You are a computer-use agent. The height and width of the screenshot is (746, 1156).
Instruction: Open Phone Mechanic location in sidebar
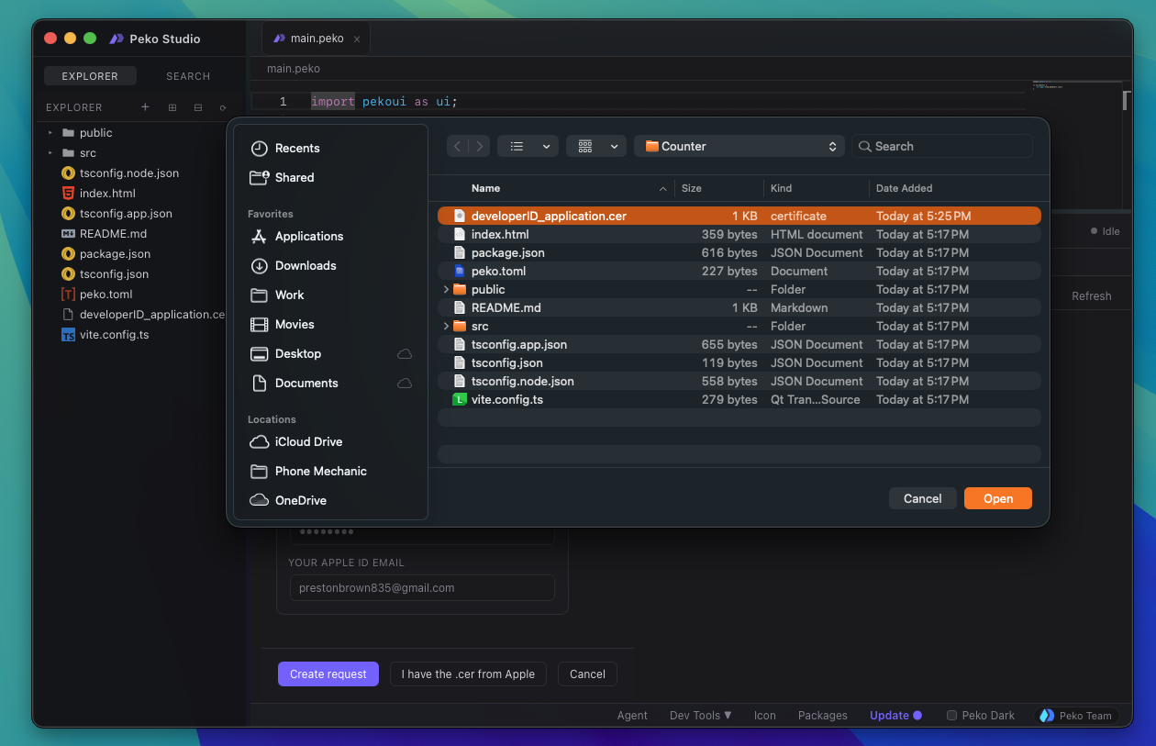[x=320, y=471]
